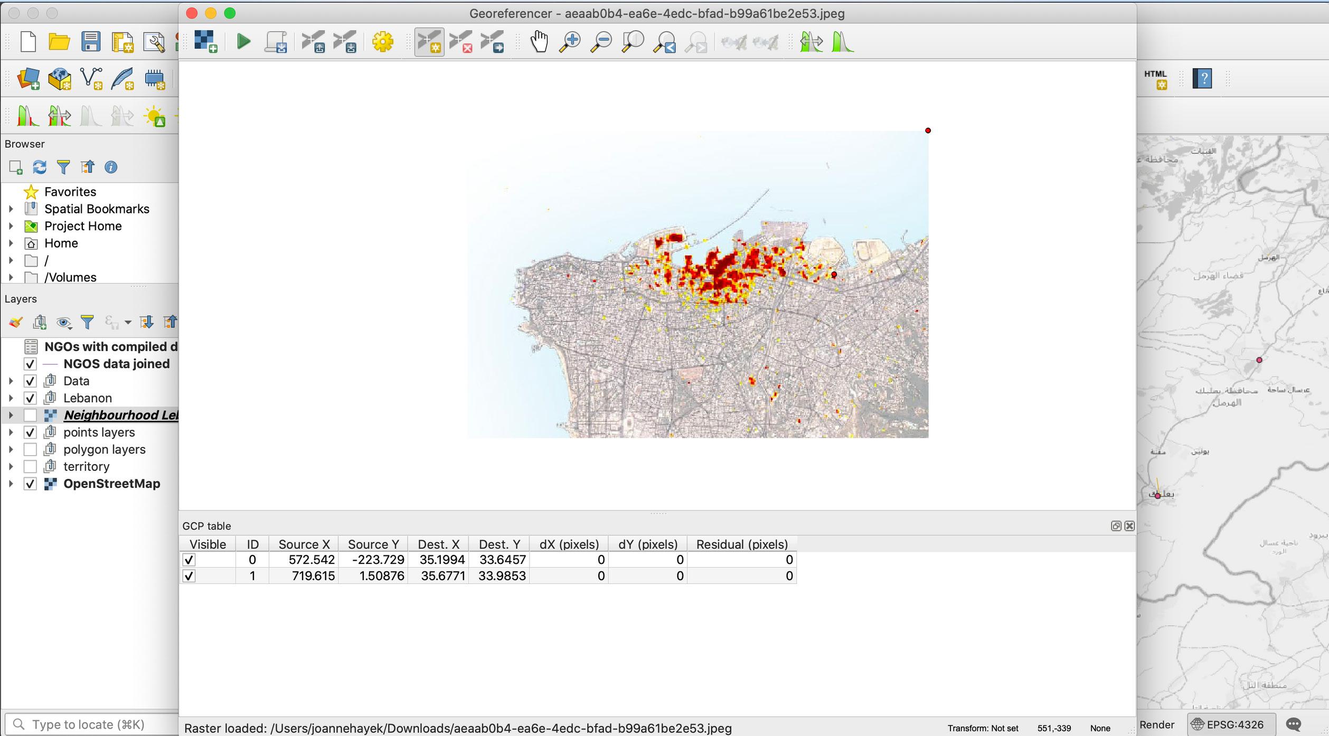Screen dimensions: 1329x736
Task: Uncheck the Lebanon layer visibility
Action: (x=30, y=398)
